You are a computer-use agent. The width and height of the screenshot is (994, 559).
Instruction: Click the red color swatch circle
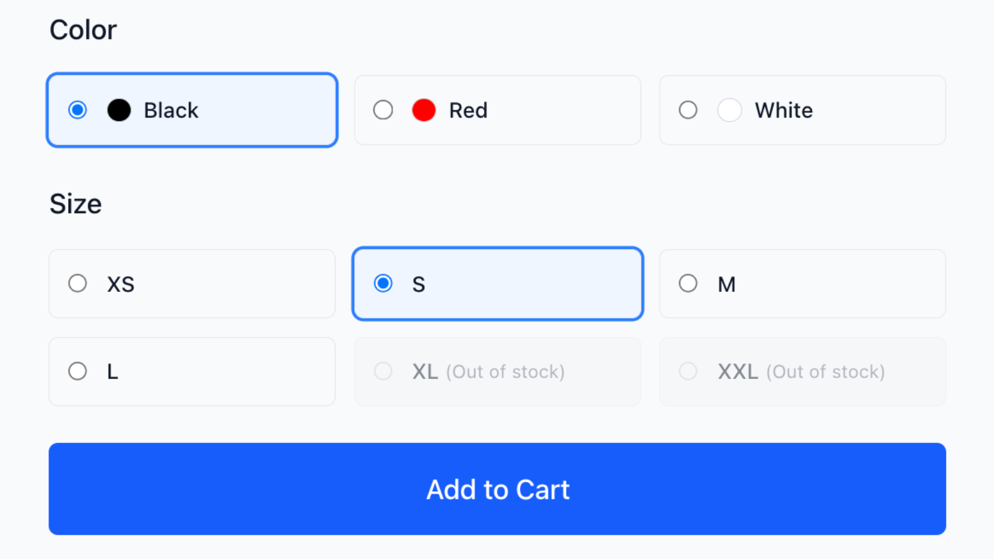[x=424, y=111]
